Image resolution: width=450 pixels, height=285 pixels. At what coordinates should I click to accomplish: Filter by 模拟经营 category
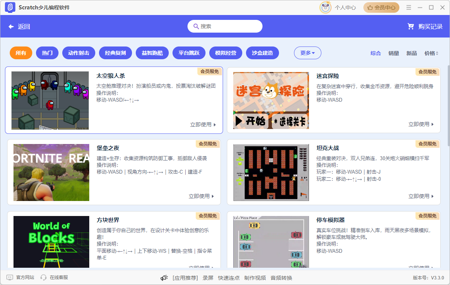(226, 53)
